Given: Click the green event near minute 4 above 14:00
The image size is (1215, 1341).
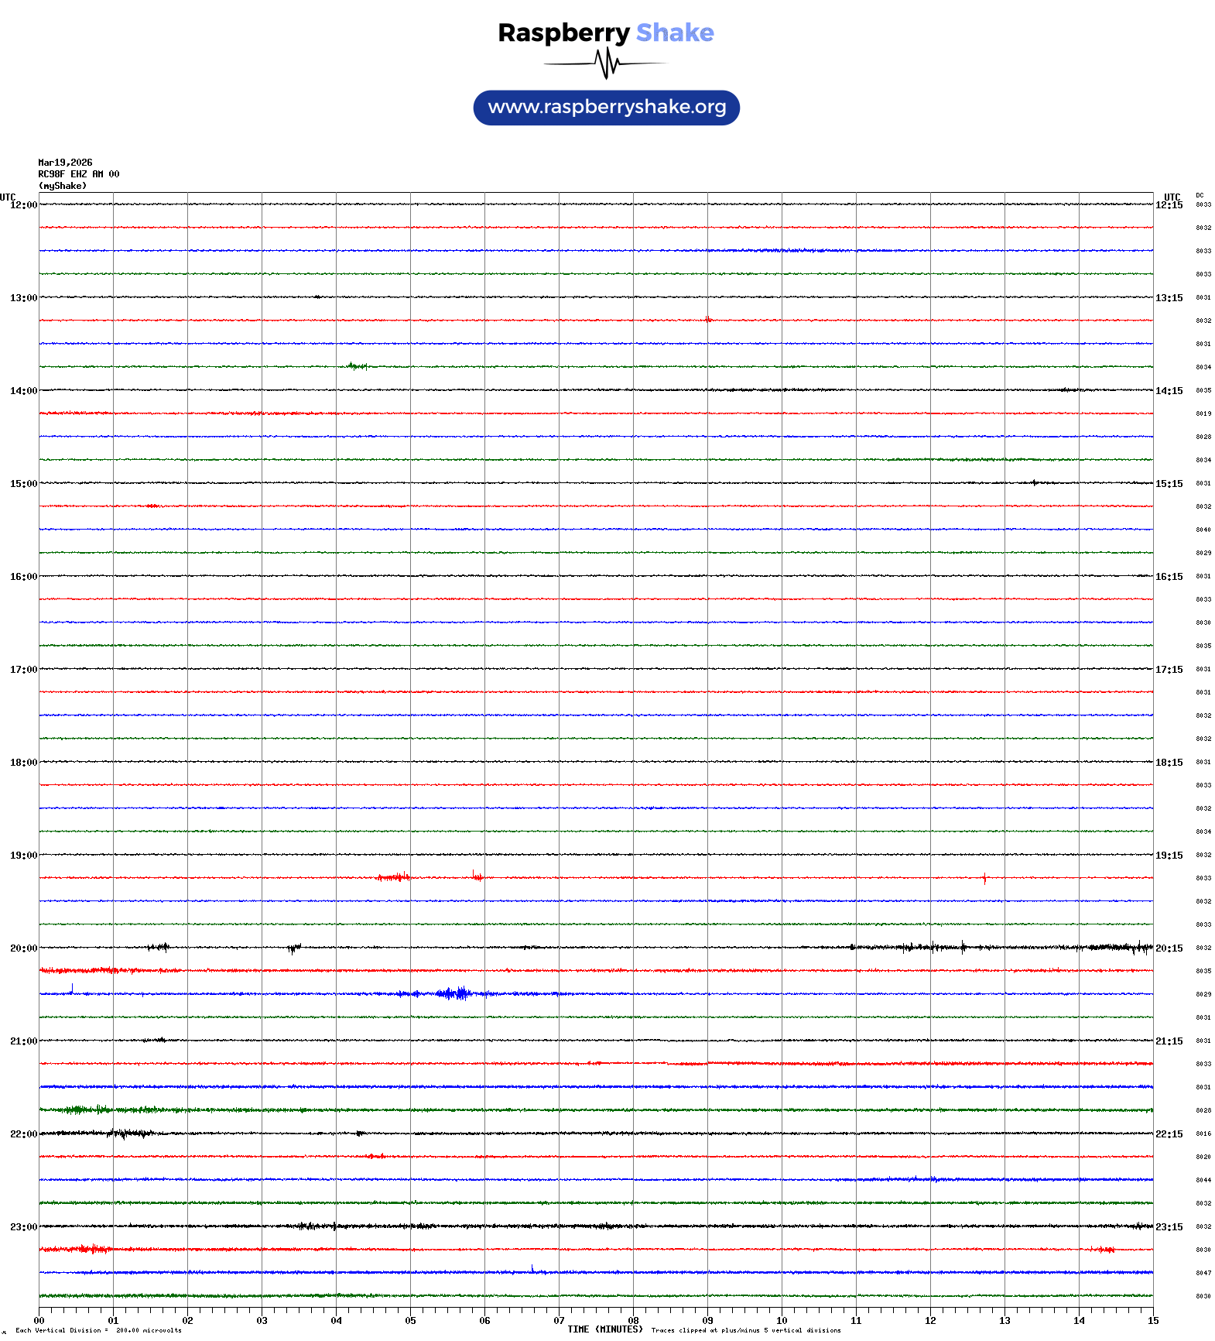Looking at the screenshot, I should point(356,366).
